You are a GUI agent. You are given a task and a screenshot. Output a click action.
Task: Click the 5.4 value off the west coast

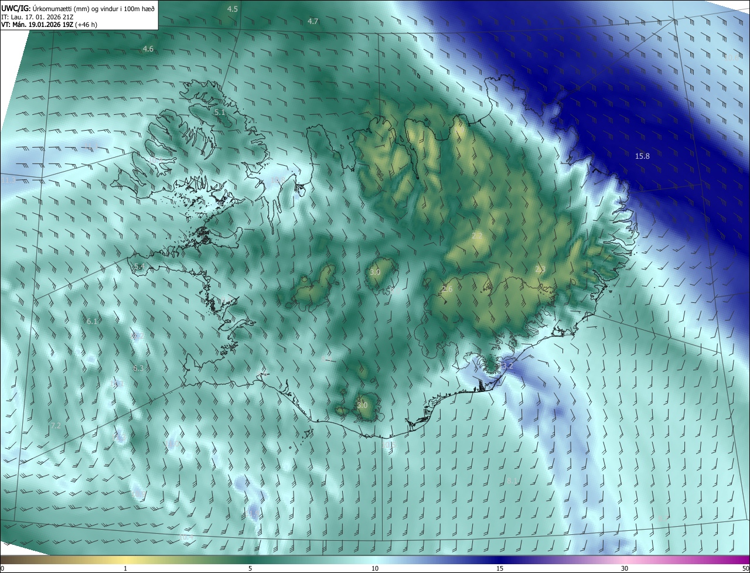coord(139,267)
